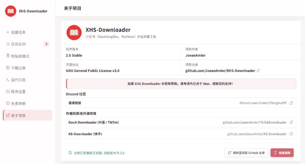Click the Star support notice banner

(x=181, y=84)
